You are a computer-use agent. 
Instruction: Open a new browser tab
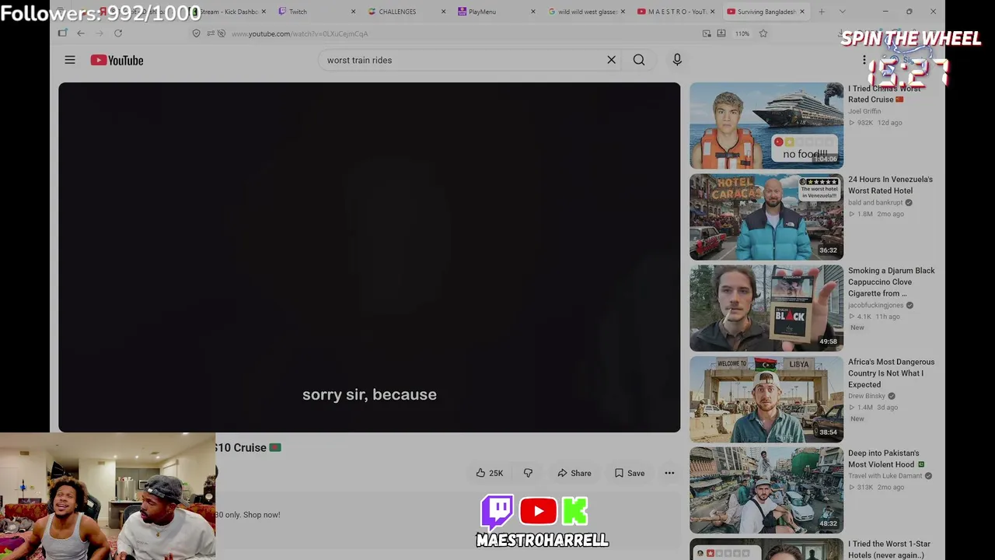click(822, 12)
